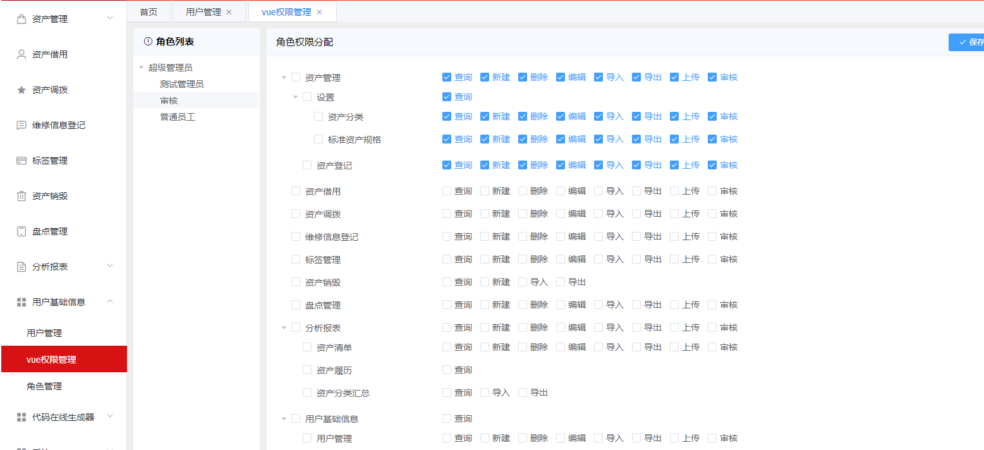The image size is (984, 450).
Task: Collapse the 超级管理员 role tree arrow
Action: (142, 68)
